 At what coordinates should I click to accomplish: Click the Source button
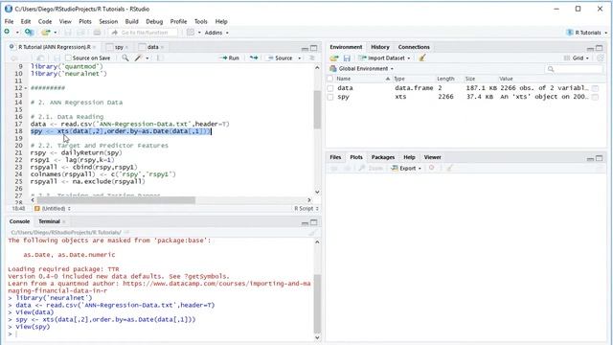pyautogui.click(x=280, y=57)
